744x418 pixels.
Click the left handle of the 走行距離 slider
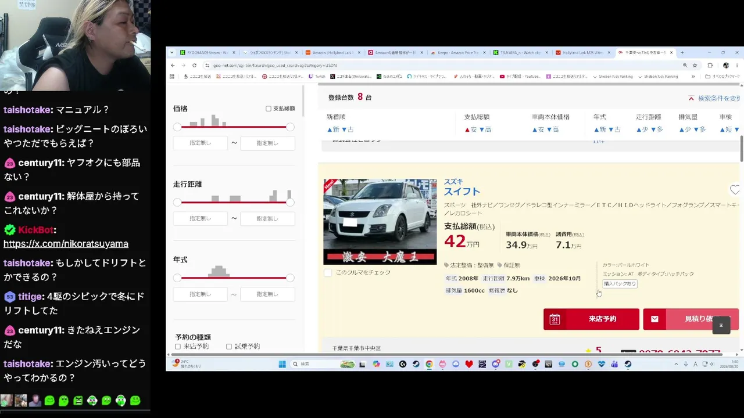177,202
